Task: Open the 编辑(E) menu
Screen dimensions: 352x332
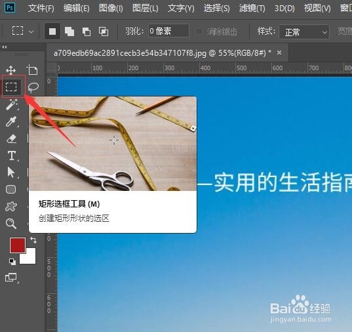Action: click(x=76, y=9)
